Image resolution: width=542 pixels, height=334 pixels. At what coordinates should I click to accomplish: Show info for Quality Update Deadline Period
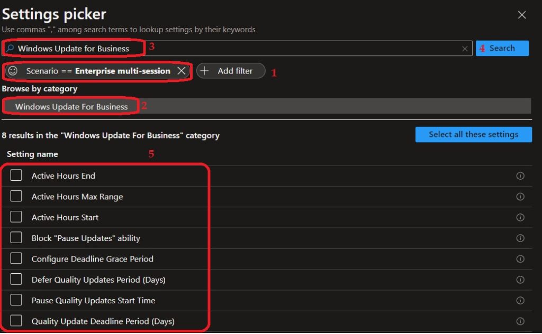tap(520, 321)
